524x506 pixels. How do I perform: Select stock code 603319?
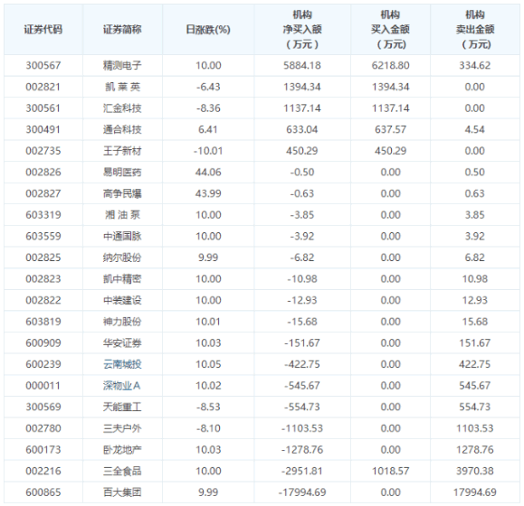click(x=43, y=215)
